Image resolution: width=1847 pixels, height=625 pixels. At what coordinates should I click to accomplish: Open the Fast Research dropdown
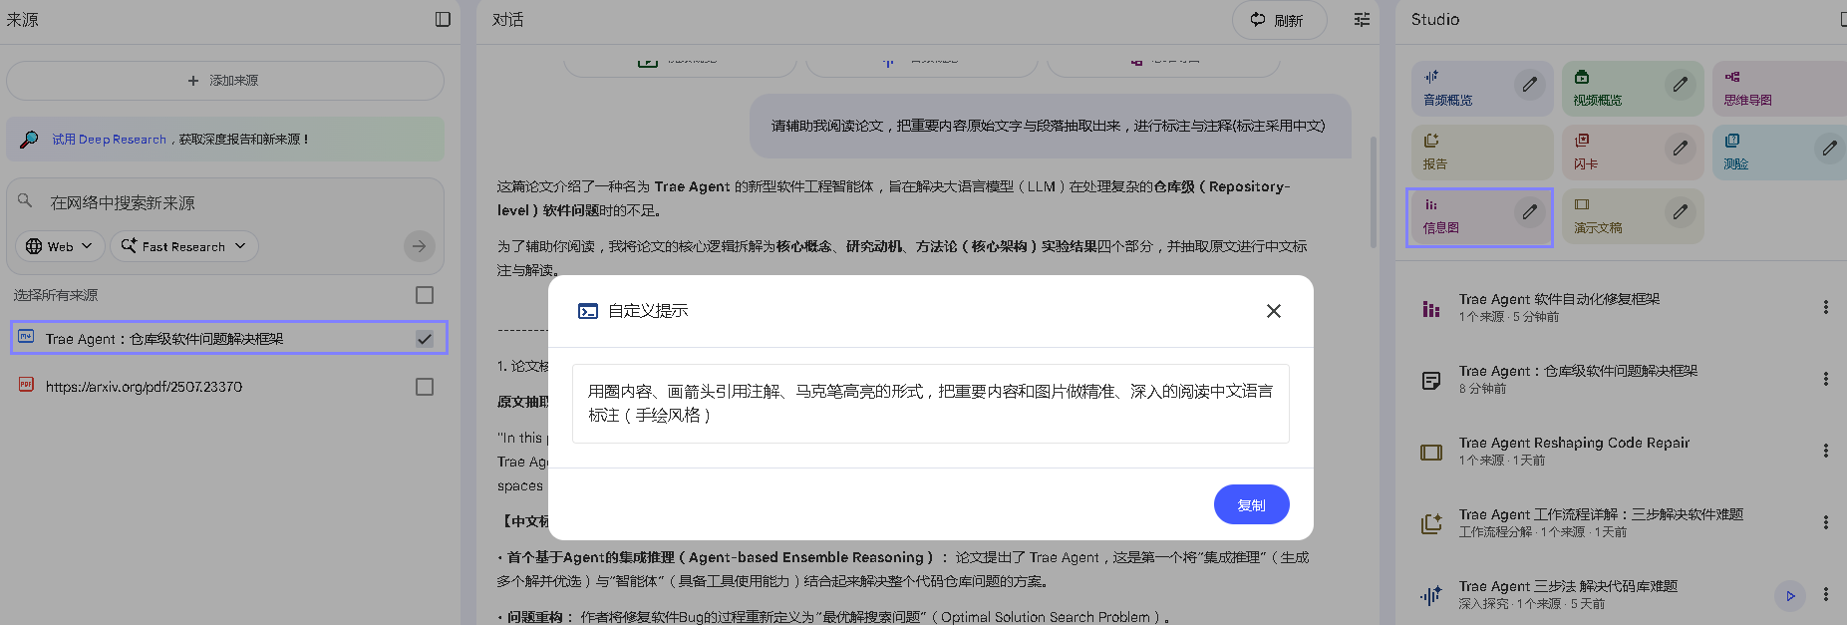(x=184, y=246)
